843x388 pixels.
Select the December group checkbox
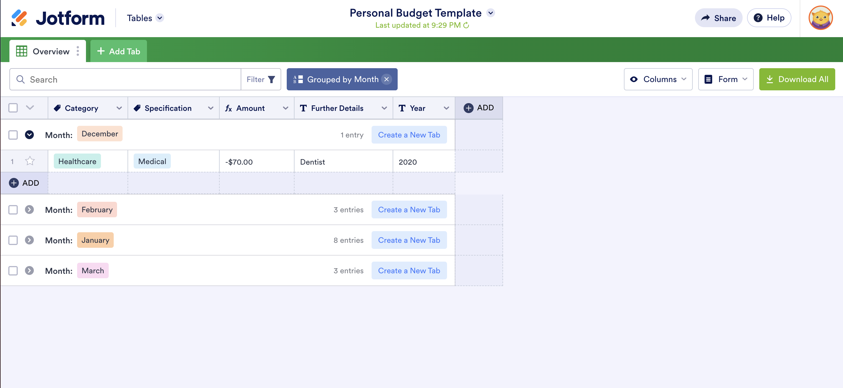pos(13,135)
